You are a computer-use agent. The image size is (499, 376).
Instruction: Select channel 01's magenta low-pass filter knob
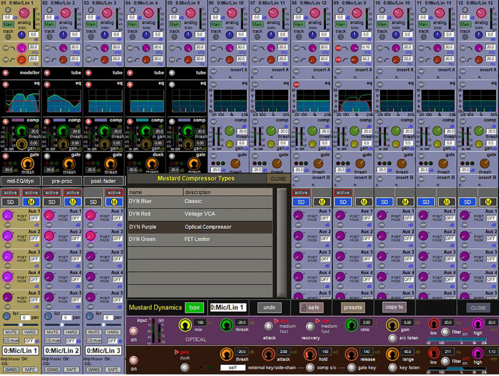click(x=21, y=48)
